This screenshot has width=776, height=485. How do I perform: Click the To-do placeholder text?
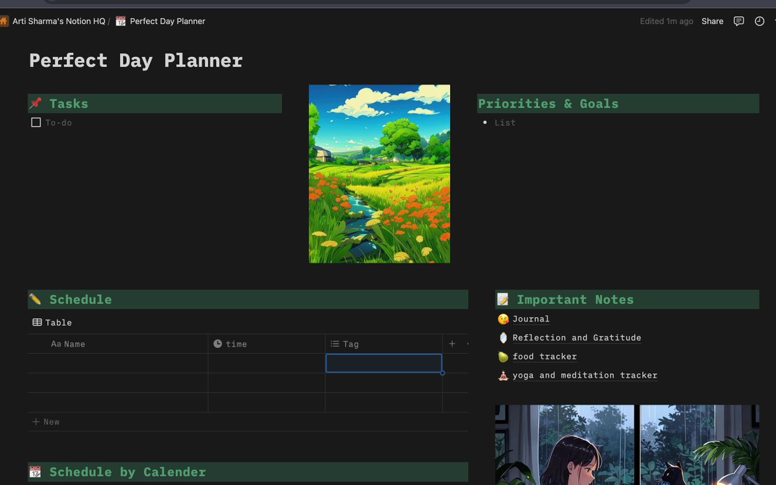pyautogui.click(x=59, y=122)
